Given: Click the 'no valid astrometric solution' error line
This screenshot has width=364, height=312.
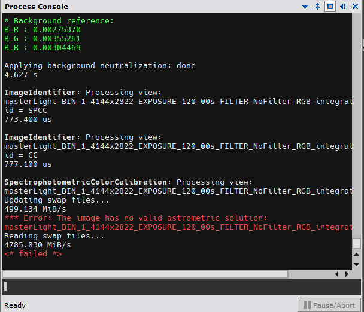Looking at the screenshot, I should pos(136,218).
